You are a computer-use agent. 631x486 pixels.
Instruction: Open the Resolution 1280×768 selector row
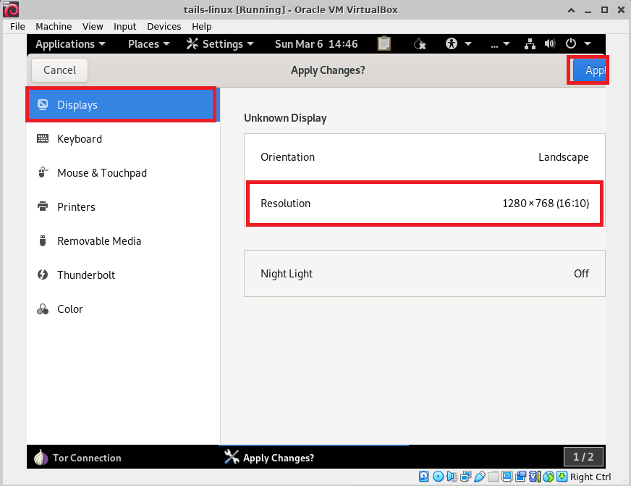[425, 204]
